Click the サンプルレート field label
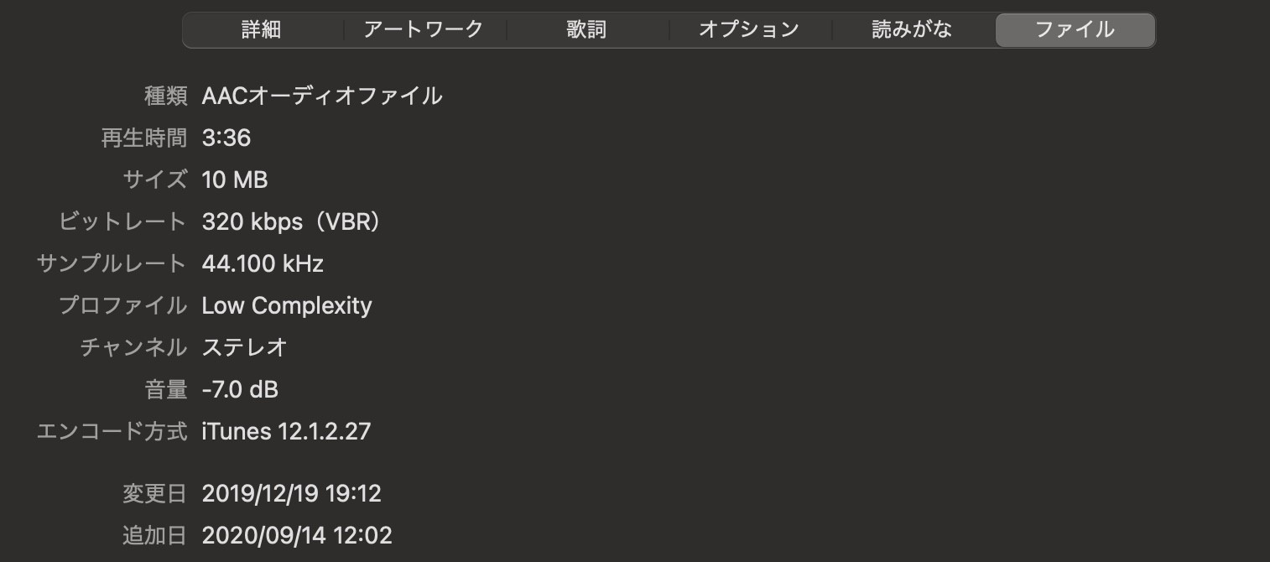 pos(112,264)
